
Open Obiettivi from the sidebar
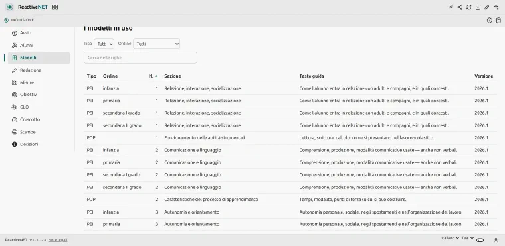tap(29, 95)
